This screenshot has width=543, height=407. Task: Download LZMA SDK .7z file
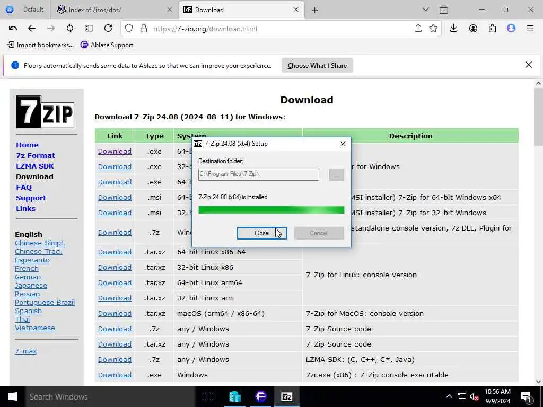coord(115,360)
